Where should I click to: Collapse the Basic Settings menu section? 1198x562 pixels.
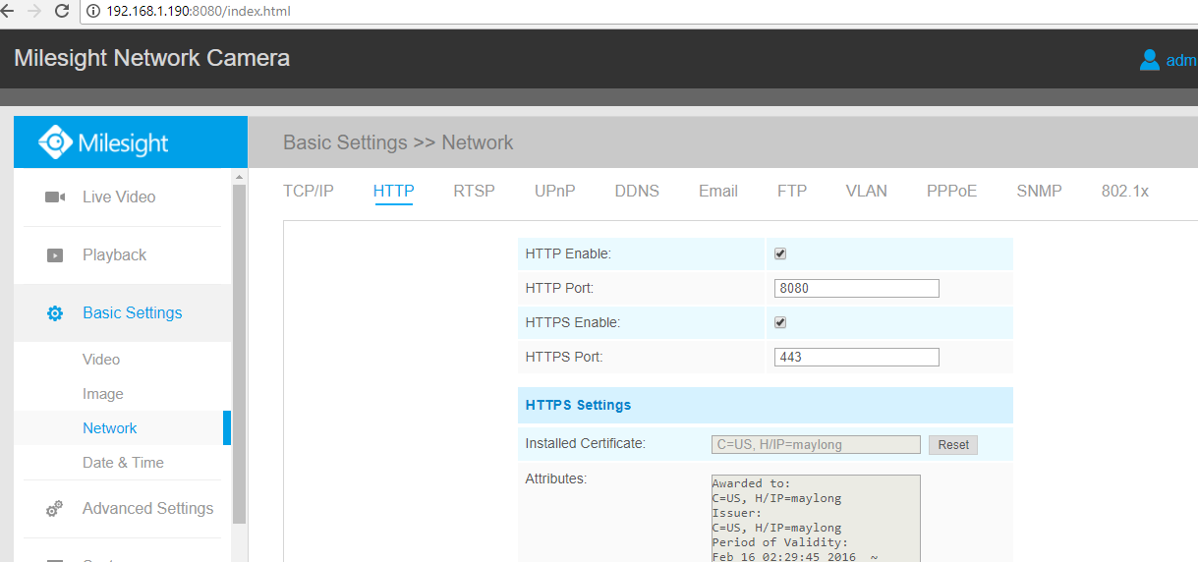[x=132, y=313]
